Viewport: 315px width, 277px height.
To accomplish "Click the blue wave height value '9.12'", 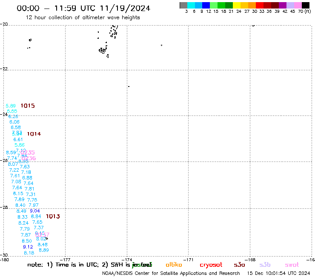I will 28,247.
